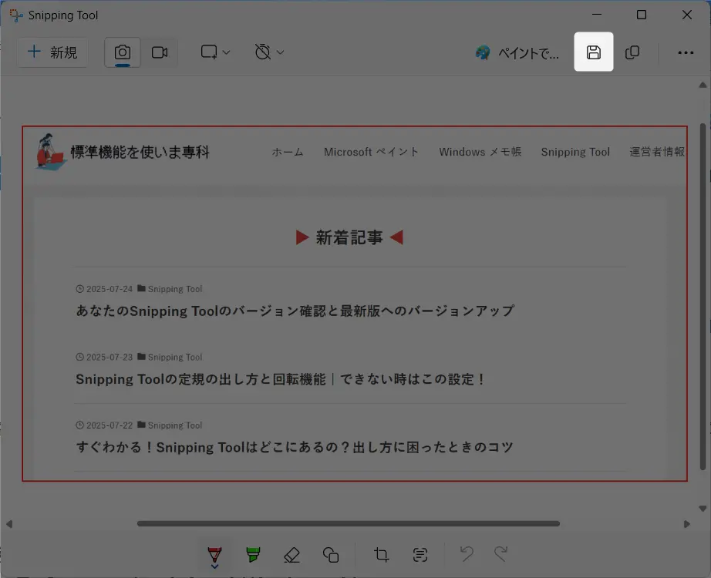
Task: Open the article about 定規 and rotation
Action: (x=280, y=379)
